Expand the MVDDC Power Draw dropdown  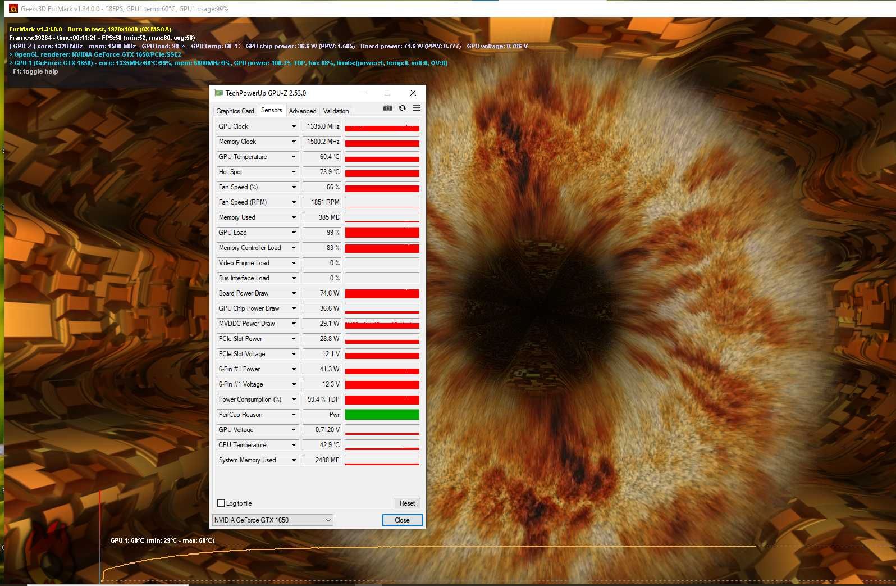pos(294,324)
